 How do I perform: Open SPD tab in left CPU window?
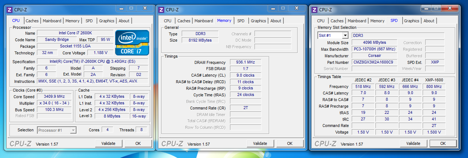pyautogui.click(x=89, y=21)
